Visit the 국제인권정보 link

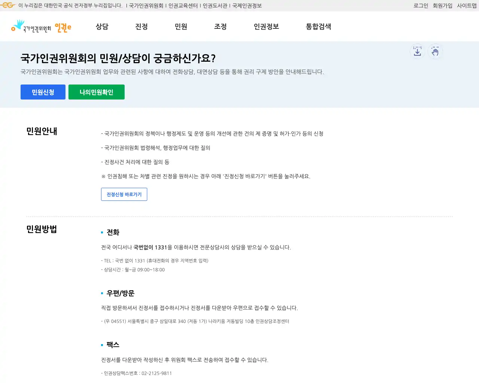246,5
